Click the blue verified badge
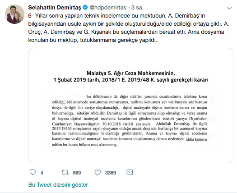 85,7
